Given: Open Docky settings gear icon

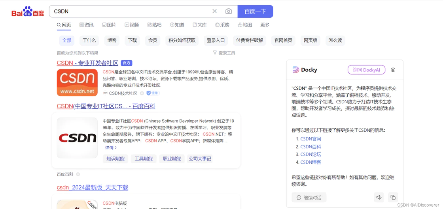Looking at the screenshot, I should coord(393,70).
